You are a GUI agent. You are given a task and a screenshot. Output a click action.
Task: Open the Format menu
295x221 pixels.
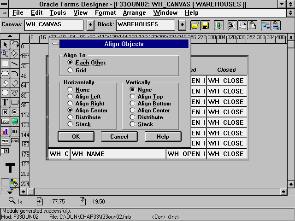(x=106, y=13)
